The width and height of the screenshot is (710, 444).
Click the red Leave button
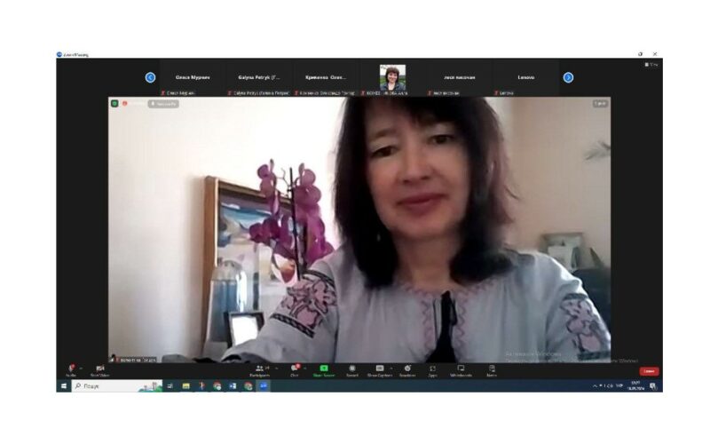650,371
